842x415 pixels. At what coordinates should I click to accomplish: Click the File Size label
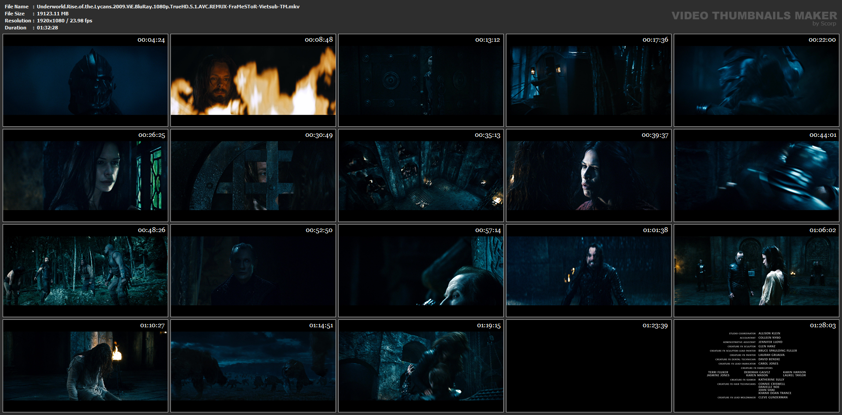pos(15,14)
